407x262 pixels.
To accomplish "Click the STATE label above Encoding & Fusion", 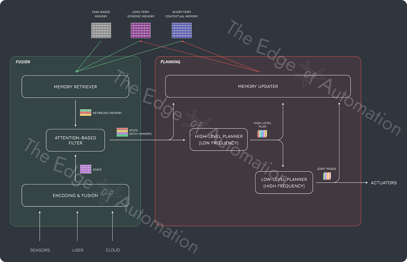I will [97, 170].
